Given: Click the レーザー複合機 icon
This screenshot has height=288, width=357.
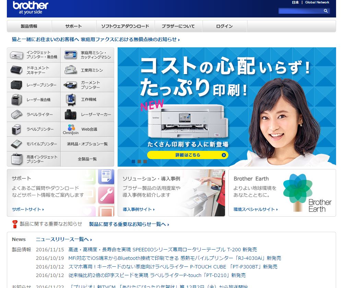Looking at the screenshot, I should pos(16,100).
